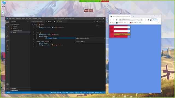Screen dimensions: 175x98
Task: Open the File menu in VS Code
Action: click(10, 19)
